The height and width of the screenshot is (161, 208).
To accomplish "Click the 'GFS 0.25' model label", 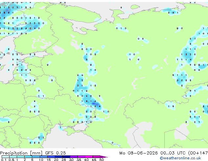I will (x=55, y=153).
